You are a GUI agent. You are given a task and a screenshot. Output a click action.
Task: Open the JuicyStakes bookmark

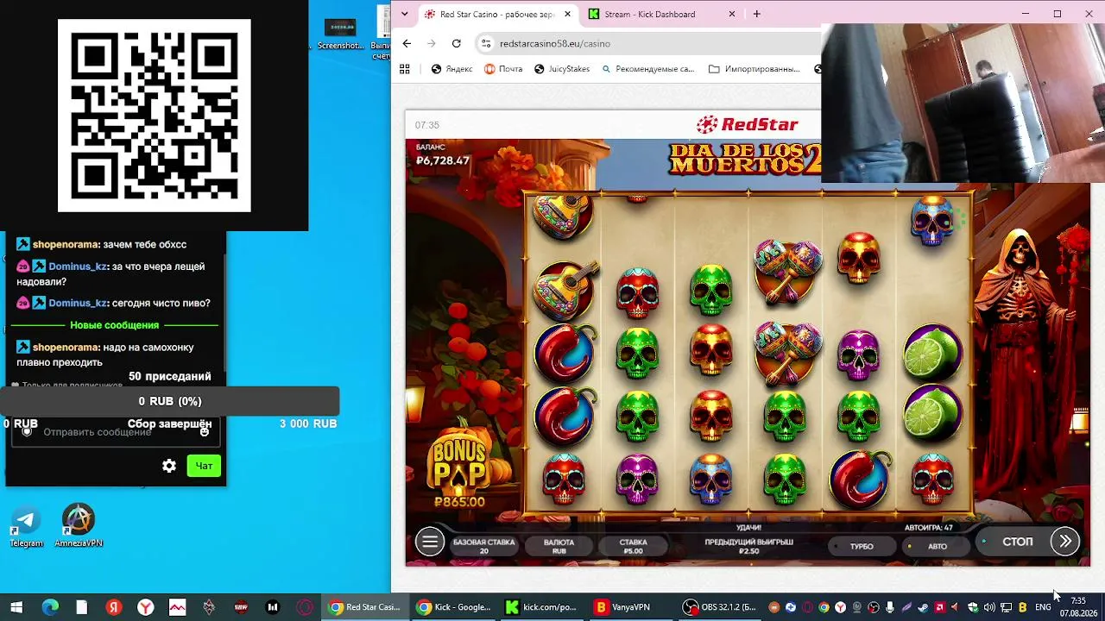(562, 69)
